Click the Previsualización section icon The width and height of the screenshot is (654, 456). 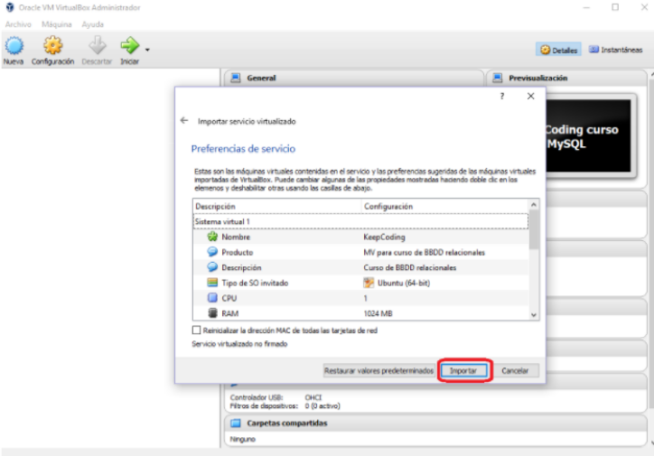click(x=498, y=78)
